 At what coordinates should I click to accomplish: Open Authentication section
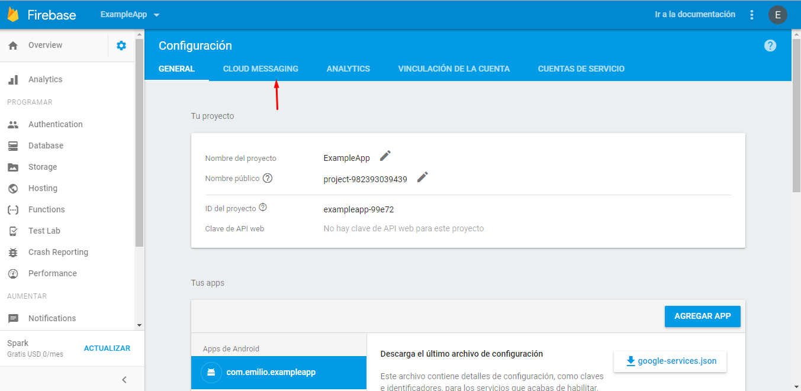(56, 124)
